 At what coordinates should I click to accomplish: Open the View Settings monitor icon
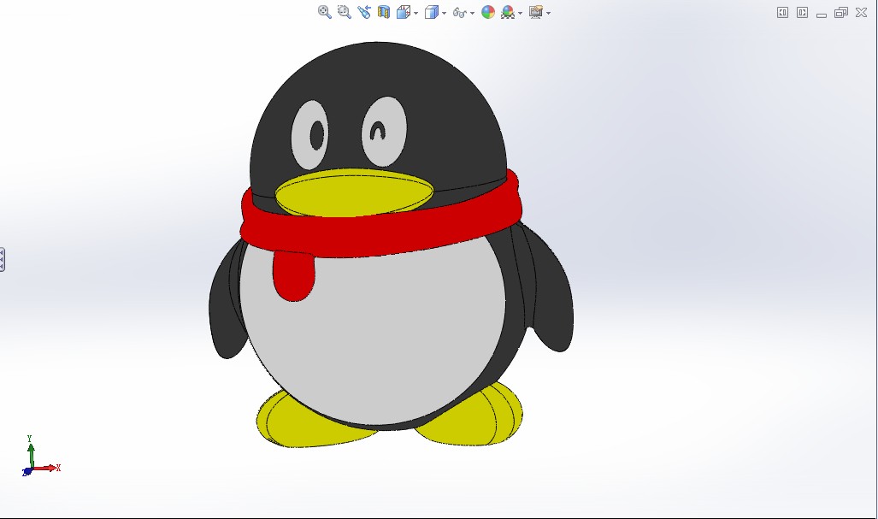(x=536, y=12)
